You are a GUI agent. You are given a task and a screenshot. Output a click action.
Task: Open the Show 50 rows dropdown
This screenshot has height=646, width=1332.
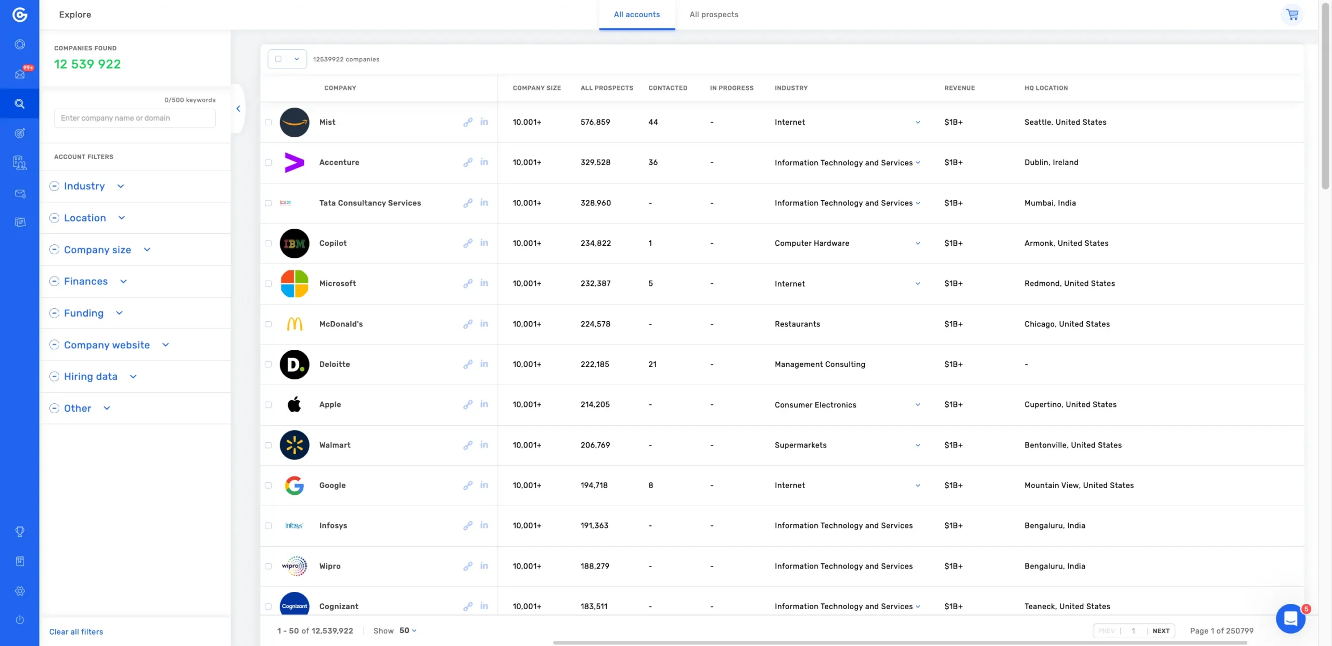407,630
